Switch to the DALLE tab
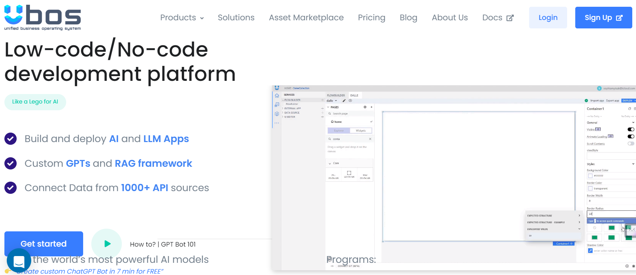 [354, 95]
